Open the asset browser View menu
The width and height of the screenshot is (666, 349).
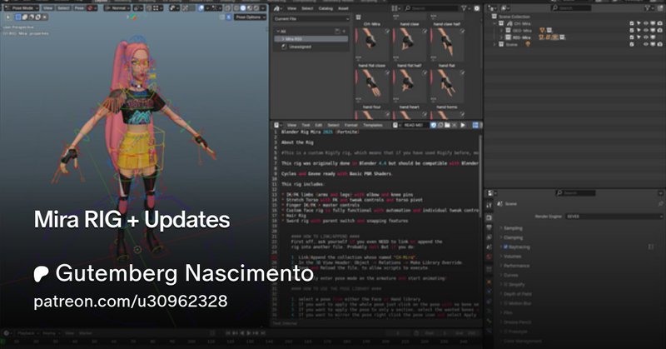click(292, 8)
